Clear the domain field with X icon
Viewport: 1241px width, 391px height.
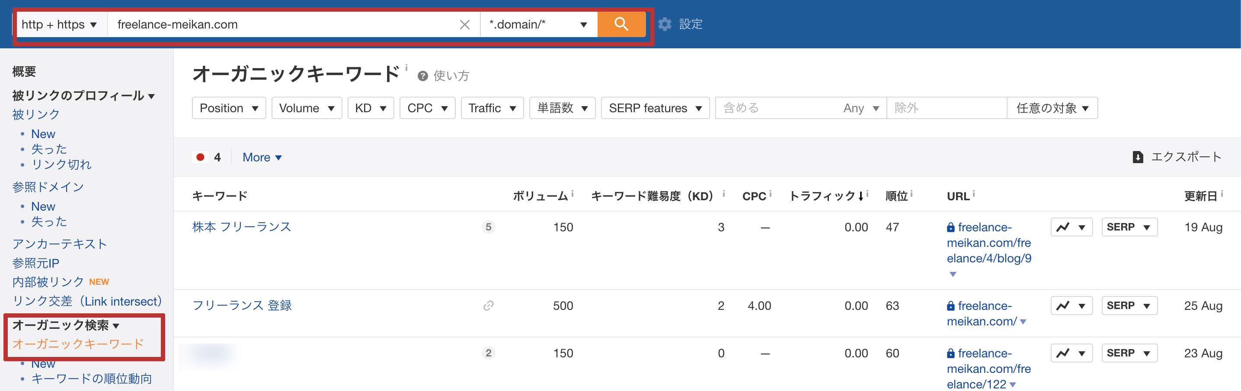(x=464, y=25)
